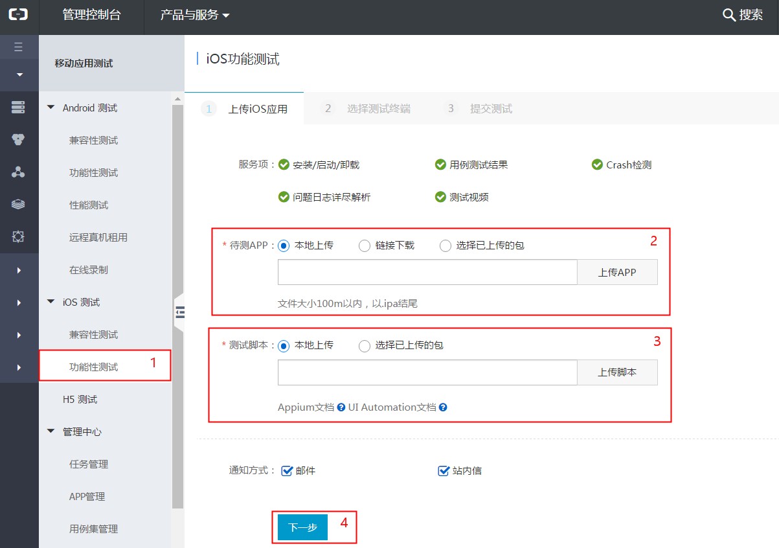Open the three-node network icon in left rail

(x=19, y=172)
